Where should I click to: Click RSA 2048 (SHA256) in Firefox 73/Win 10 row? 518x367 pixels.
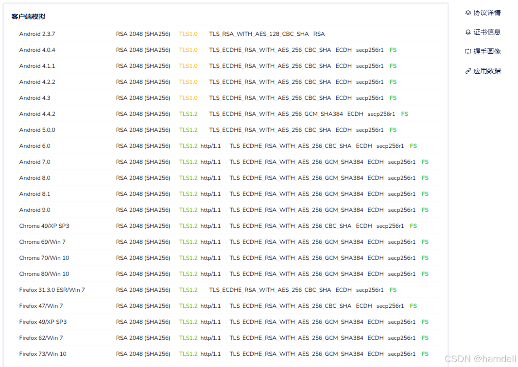point(143,354)
